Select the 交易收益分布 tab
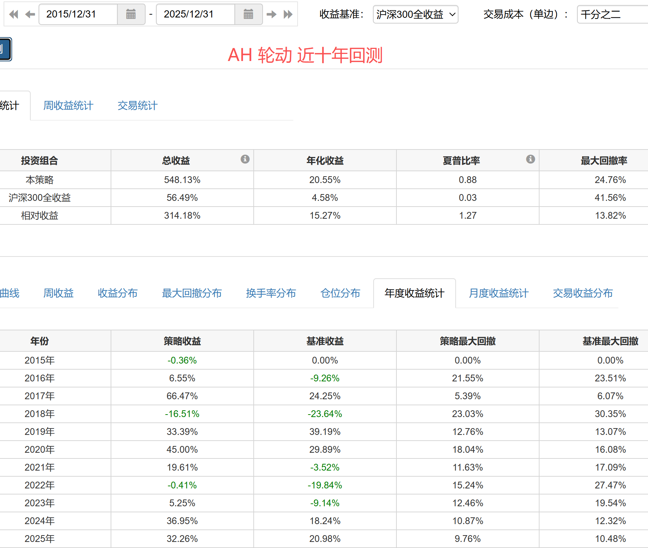This screenshot has width=648, height=548. click(x=582, y=293)
